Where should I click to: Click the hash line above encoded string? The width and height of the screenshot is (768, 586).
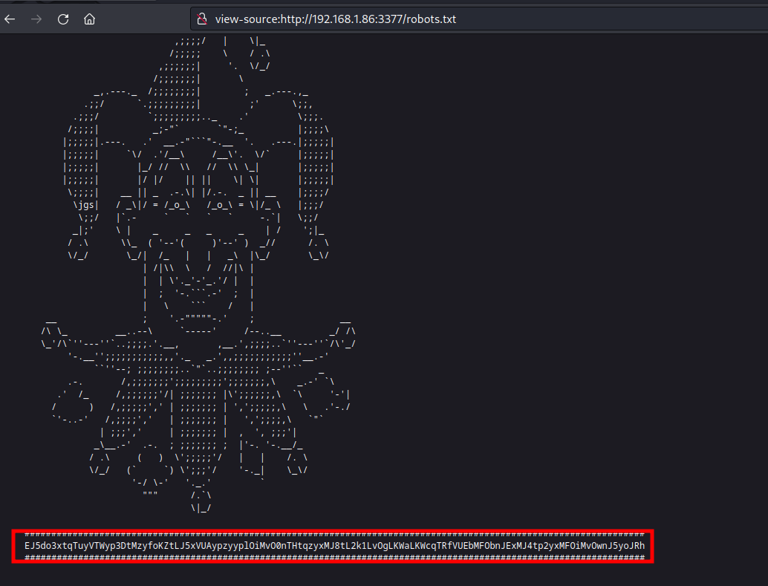333,534
